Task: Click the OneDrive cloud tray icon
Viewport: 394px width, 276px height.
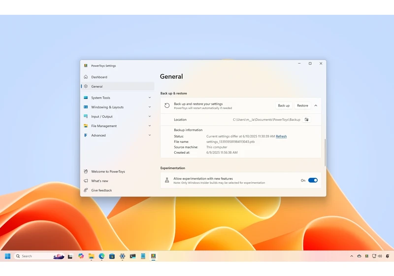Action: pyautogui.click(x=359, y=256)
